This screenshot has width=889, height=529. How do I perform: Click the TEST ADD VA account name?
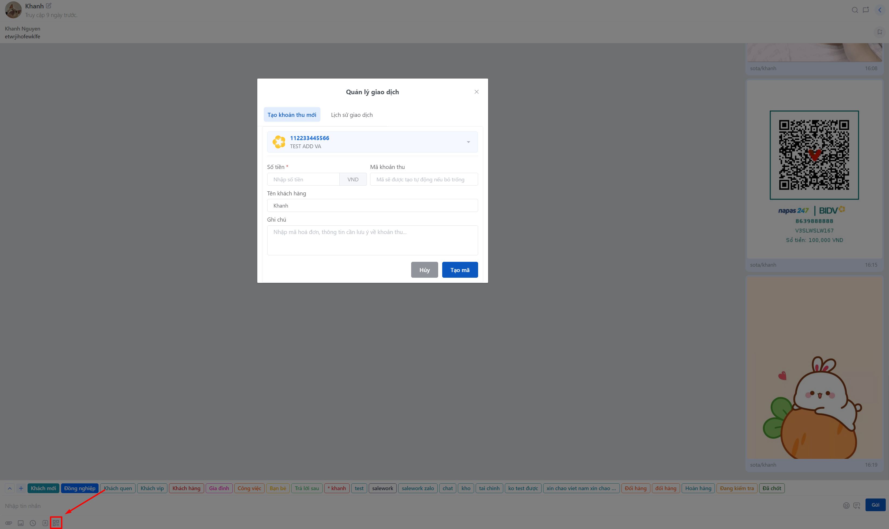[306, 147]
